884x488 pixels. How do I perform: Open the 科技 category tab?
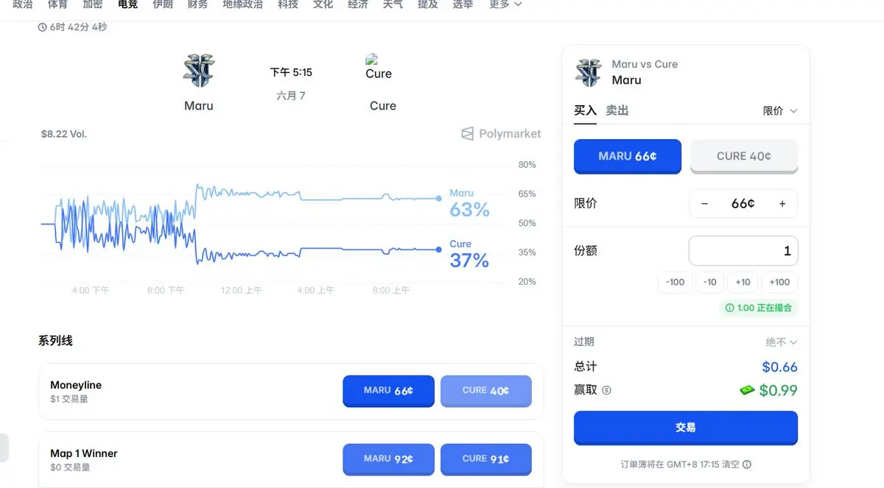coord(288,4)
